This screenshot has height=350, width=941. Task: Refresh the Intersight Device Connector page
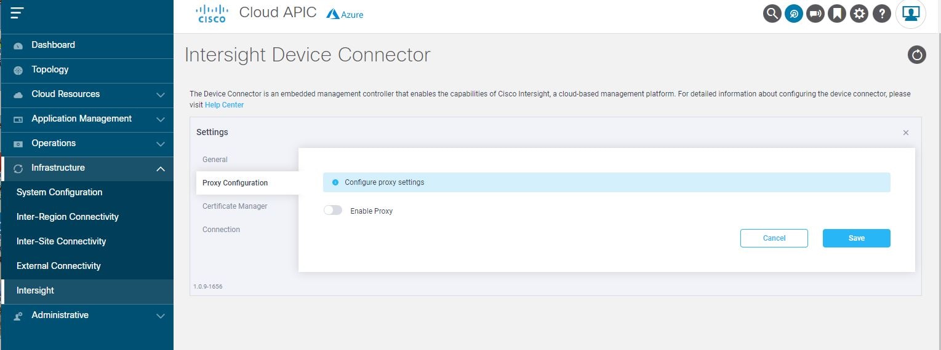[917, 55]
